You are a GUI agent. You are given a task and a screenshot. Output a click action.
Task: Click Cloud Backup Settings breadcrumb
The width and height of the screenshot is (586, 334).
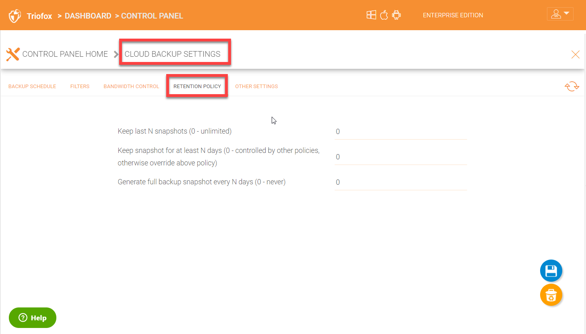click(x=173, y=54)
